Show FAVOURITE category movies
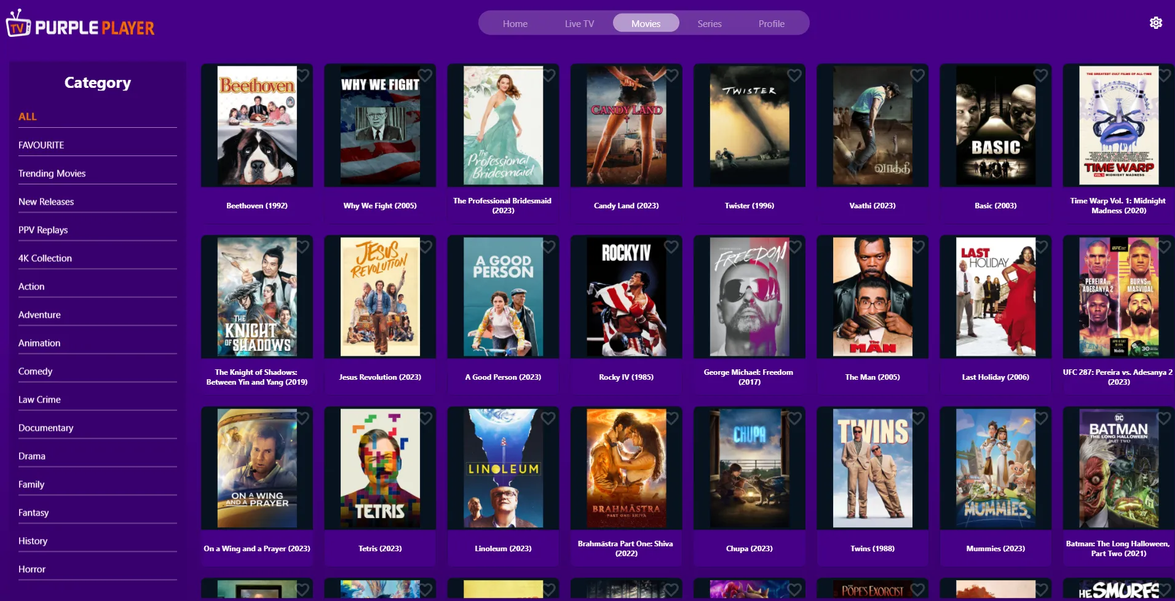Viewport: 1175px width, 601px height. tap(98, 145)
